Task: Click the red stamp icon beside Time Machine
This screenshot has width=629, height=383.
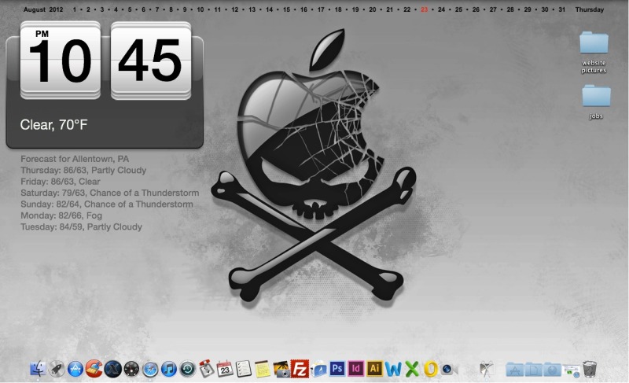Action: (x=206, y=369)
